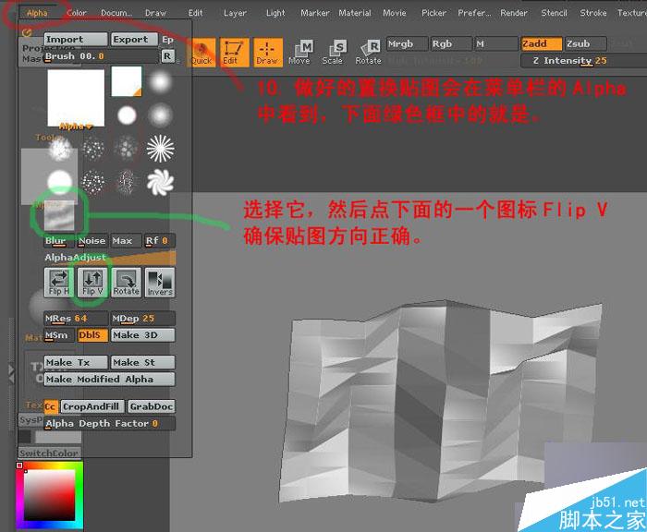The width and height of the screenshot is (647, 532).
Task: Adjust the Brush 00 slider
Action: [101, 56]
